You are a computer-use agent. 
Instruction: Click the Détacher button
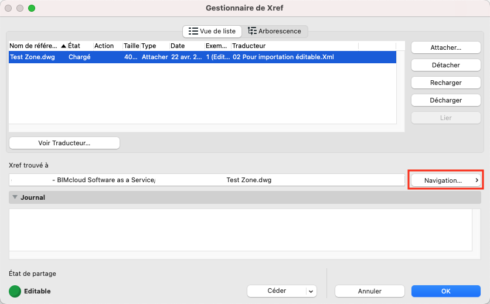pos(445,65)
